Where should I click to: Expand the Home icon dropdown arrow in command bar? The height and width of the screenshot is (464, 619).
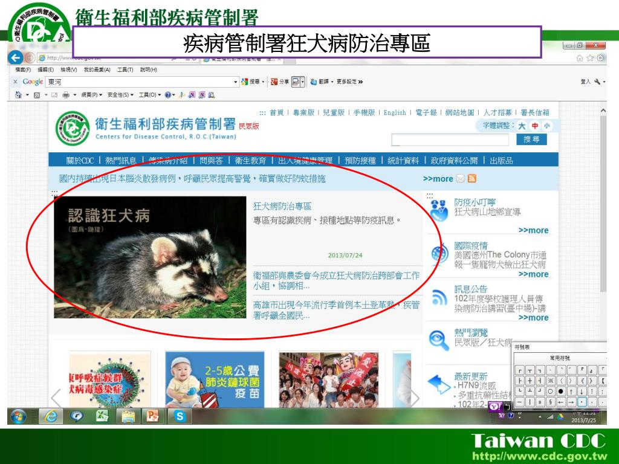click(27, 95)
